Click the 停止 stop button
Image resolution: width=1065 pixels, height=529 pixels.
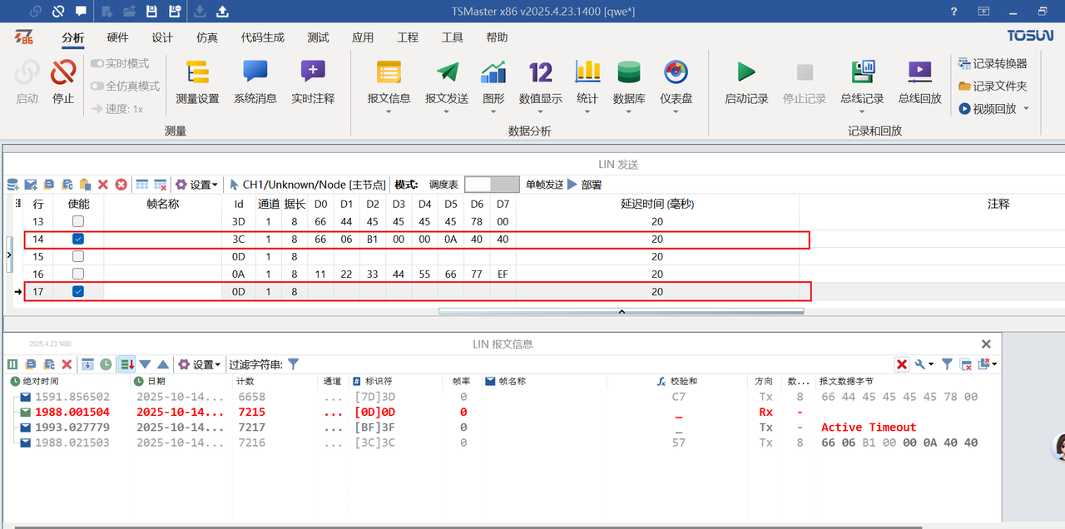pyautogui.click(x=63, y=83)
